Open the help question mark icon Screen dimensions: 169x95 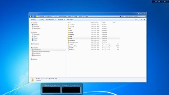click(144, 20)
